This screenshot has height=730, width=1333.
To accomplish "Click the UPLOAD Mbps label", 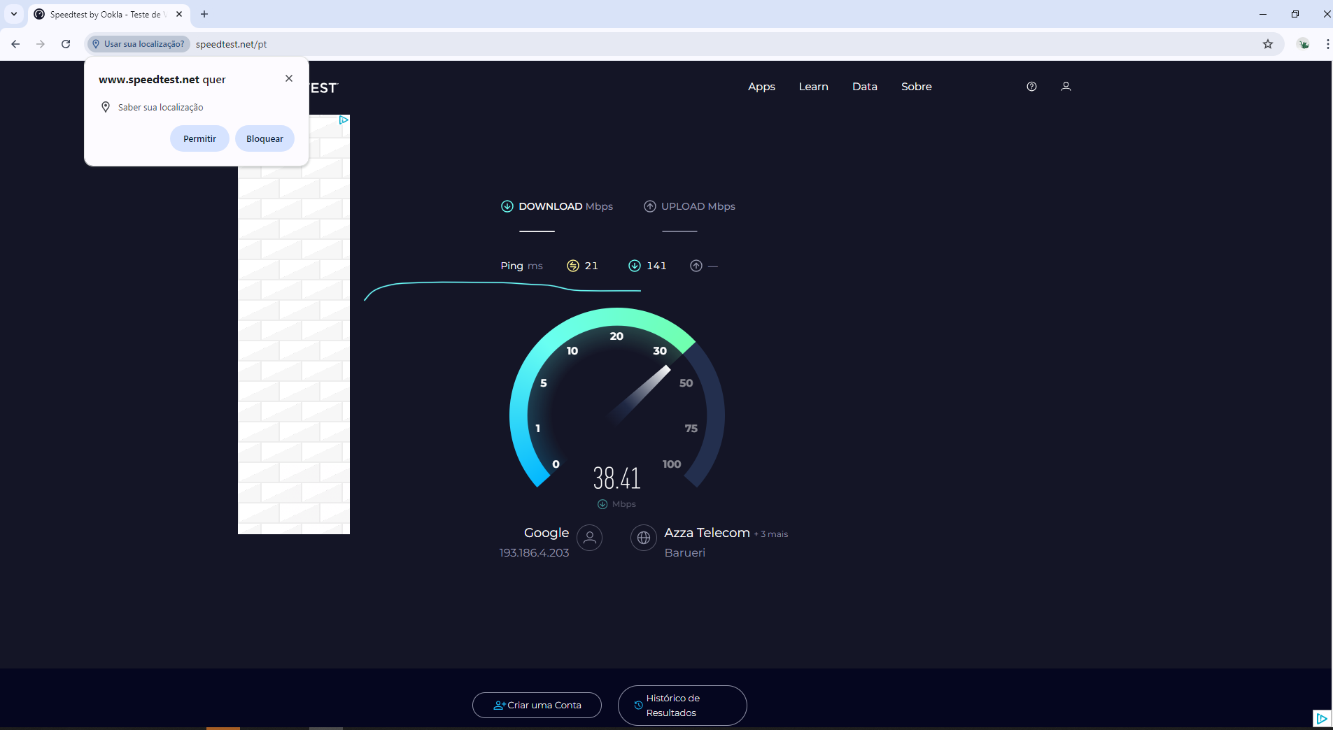I will click(x=698, y=206).
